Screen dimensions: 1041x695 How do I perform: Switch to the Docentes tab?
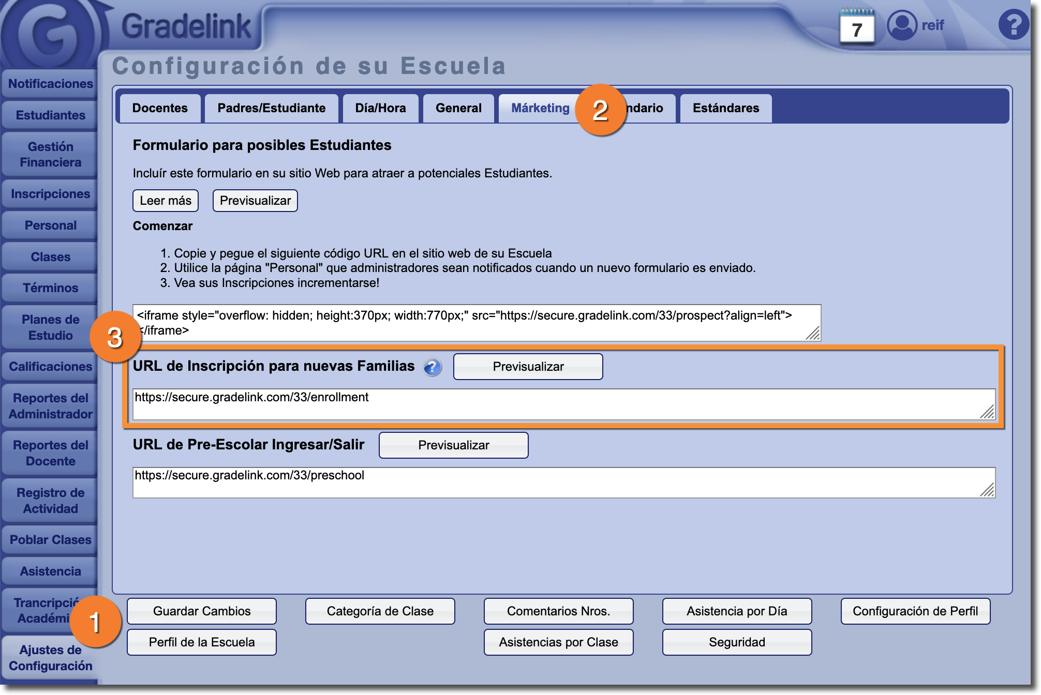[x=160, y=108]
